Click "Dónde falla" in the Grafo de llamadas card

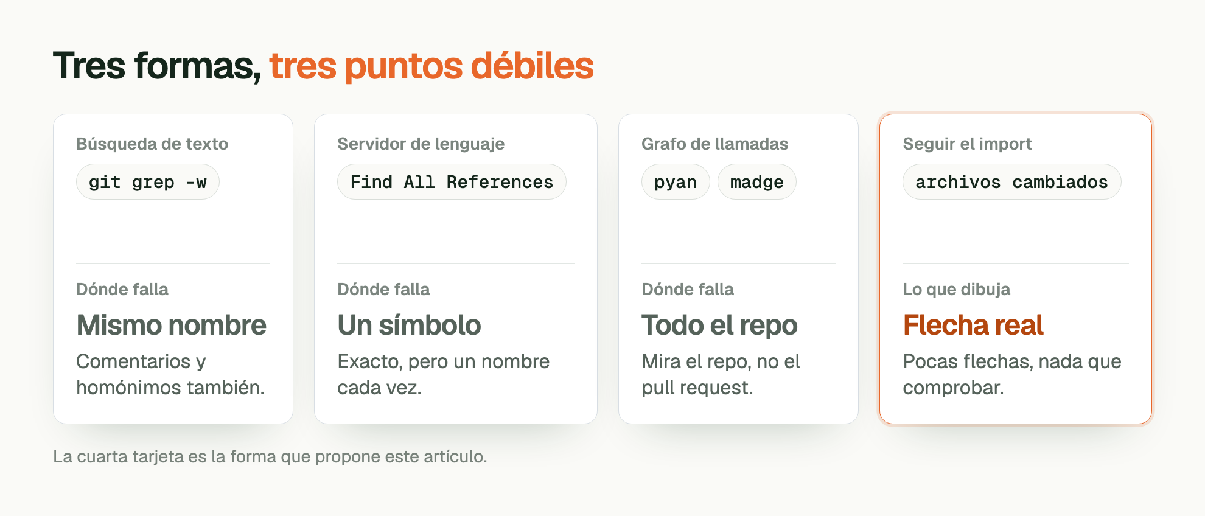[688, 290]
